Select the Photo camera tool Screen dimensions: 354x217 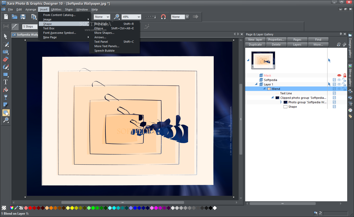coord(6,52)
